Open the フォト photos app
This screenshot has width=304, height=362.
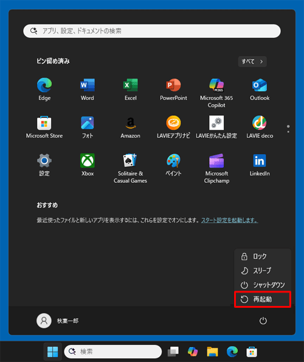(88, 127)
